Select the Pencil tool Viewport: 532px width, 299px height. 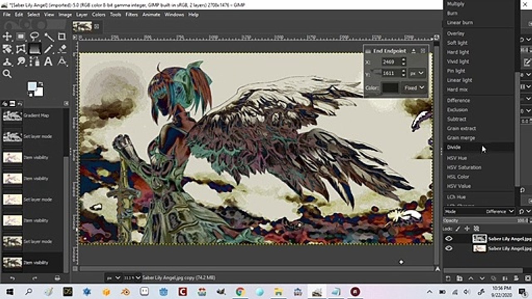48,49
